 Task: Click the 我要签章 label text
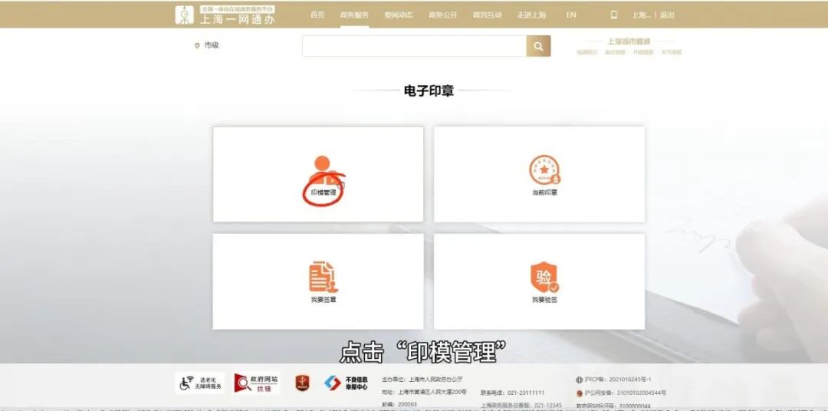324,300
